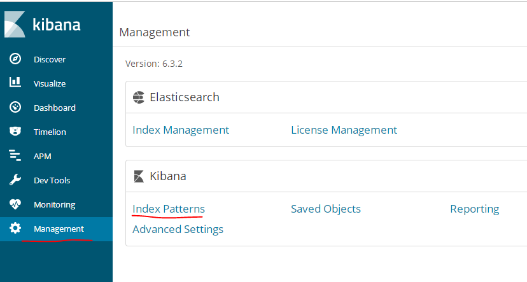
Task: Navigate to Index Patterns
Action: (x=169, y=209)
